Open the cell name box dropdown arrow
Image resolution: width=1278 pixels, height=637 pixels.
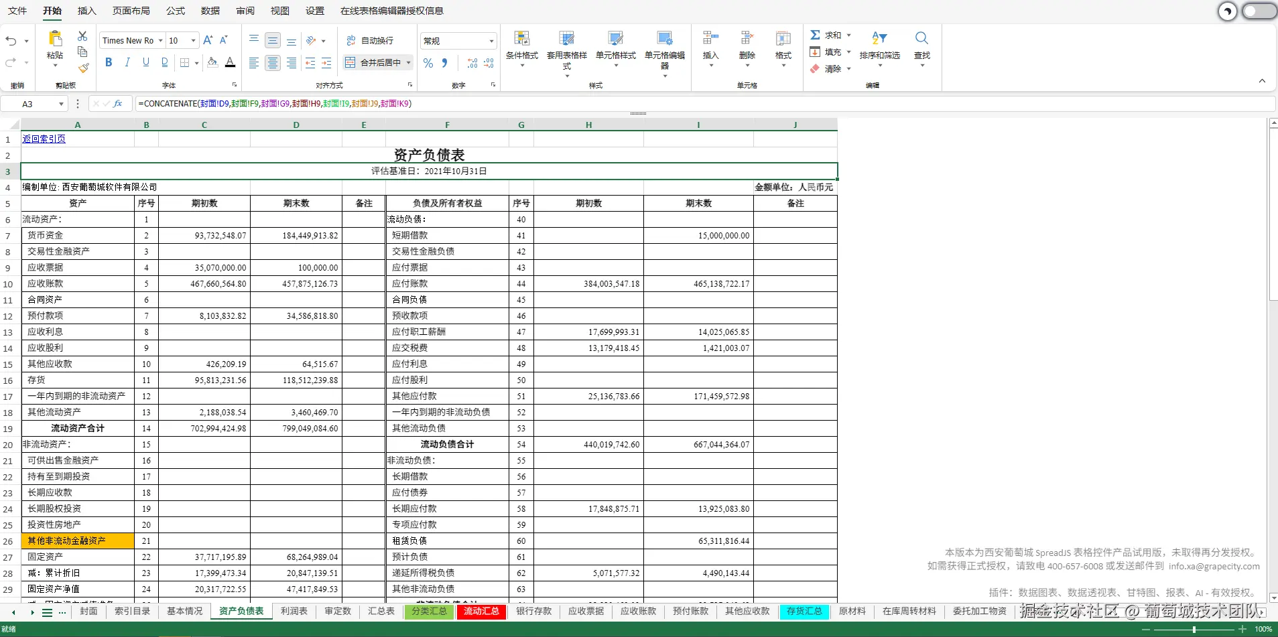[x=61, y=104]
